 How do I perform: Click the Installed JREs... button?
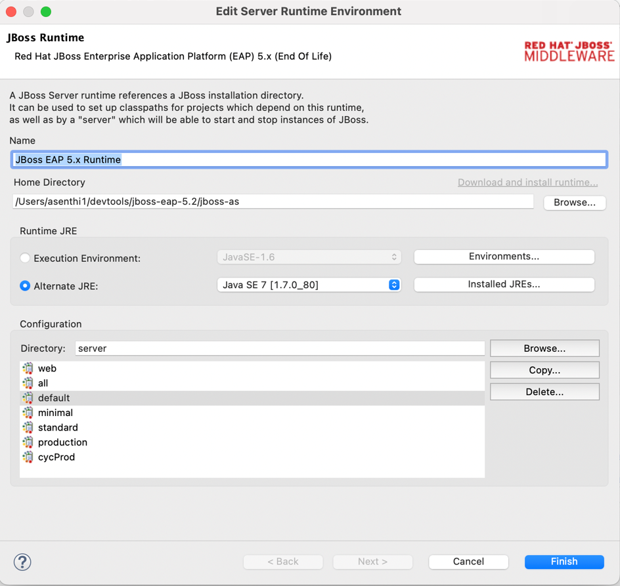[504, 285]
